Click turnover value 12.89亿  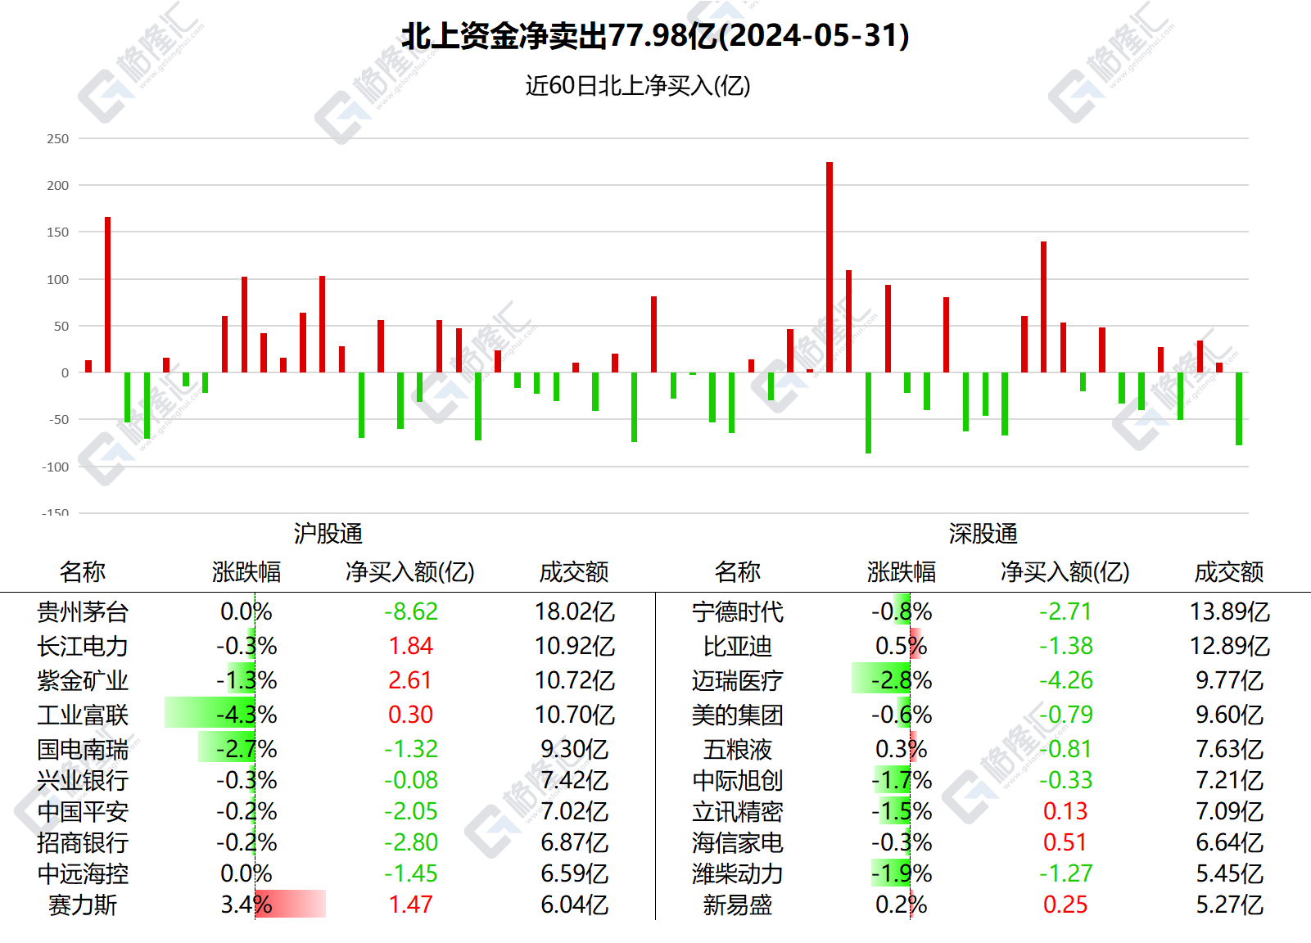tap(1230, 646)
